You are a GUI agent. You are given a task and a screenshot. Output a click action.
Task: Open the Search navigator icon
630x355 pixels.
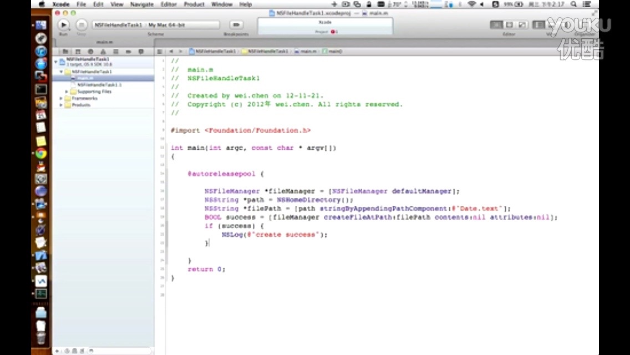pos(90,52)
